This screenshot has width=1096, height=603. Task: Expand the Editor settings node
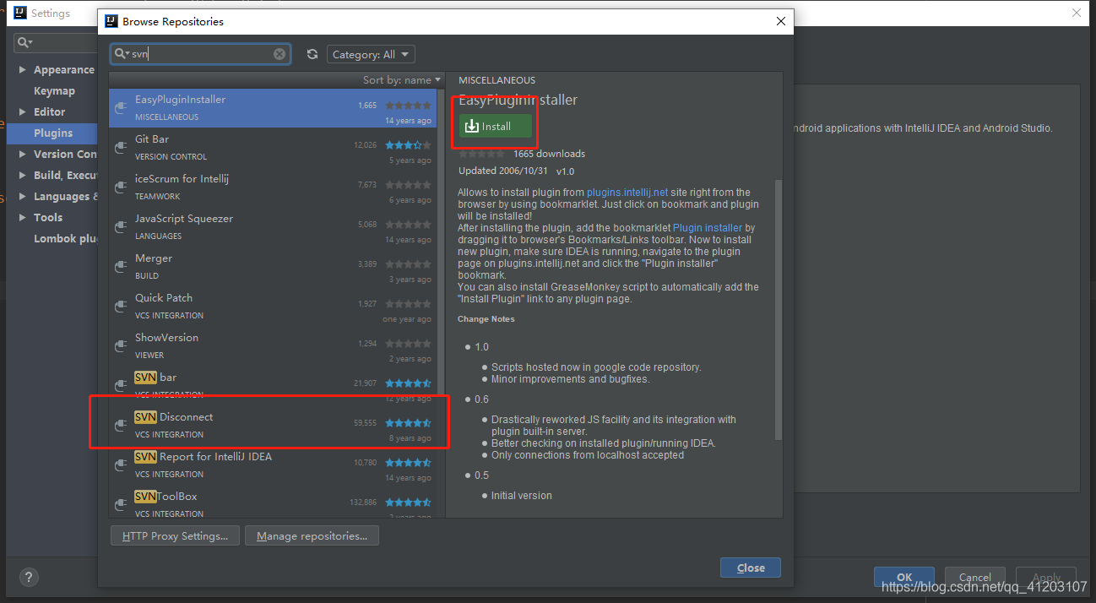22,111
